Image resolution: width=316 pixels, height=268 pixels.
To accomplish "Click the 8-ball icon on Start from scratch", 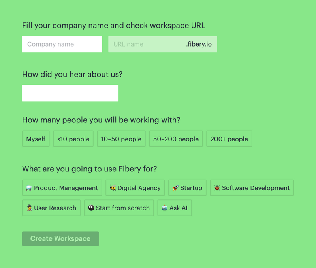I will tap(91, 208).
